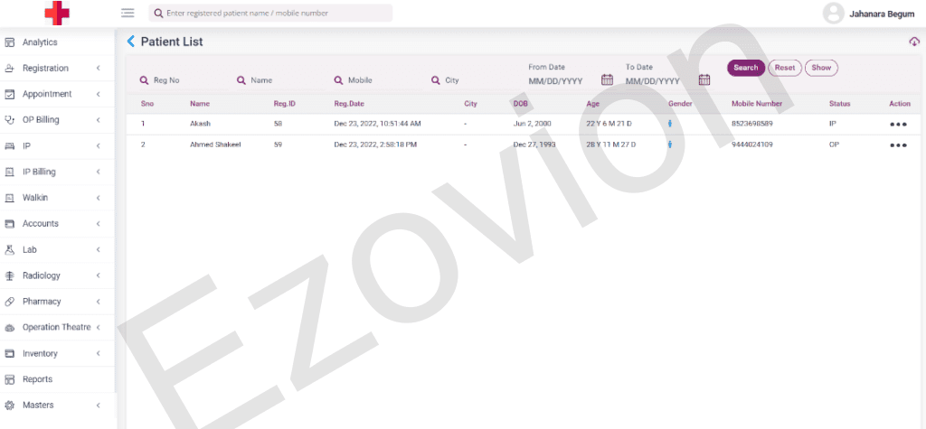Open the From Date calendar icon
The height and width of the screenshot is (429, 926).
click(607, 79)
